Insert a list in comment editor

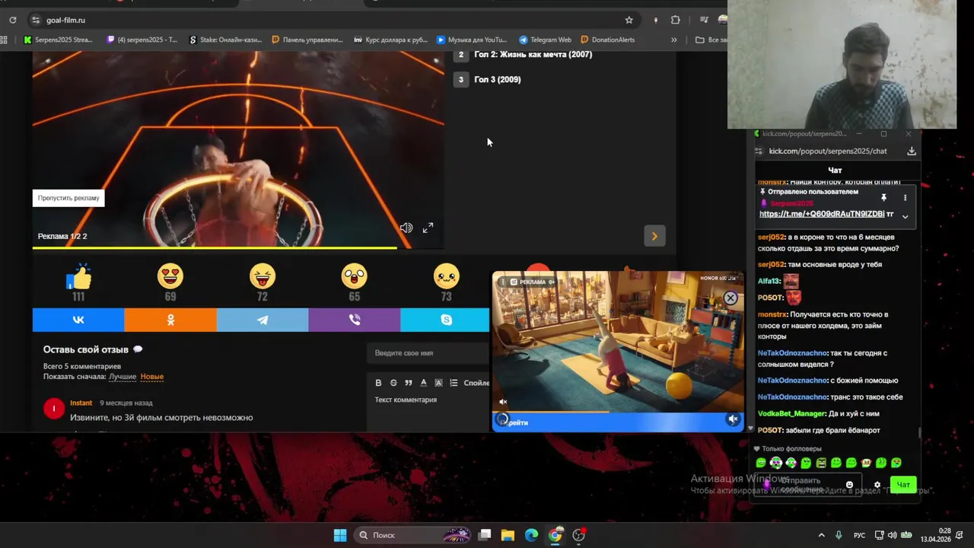[x=454, y=383]
